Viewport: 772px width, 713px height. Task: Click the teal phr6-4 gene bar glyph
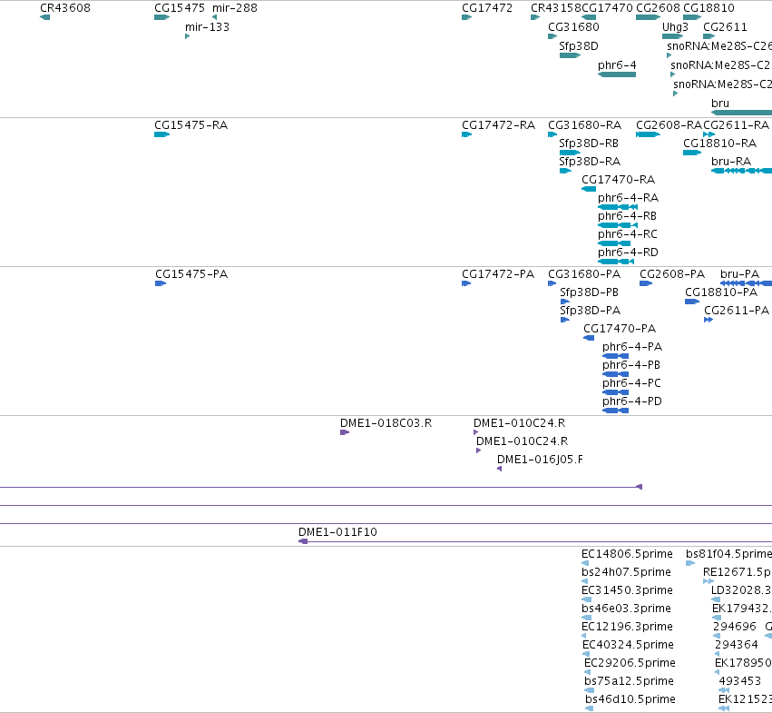pyautogui.click(x=617, y=74)
